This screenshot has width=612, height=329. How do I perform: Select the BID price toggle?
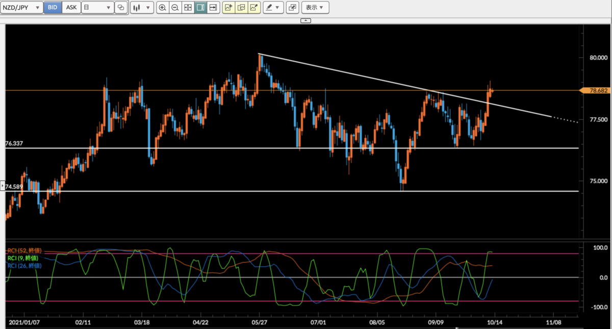click(53, 8)
